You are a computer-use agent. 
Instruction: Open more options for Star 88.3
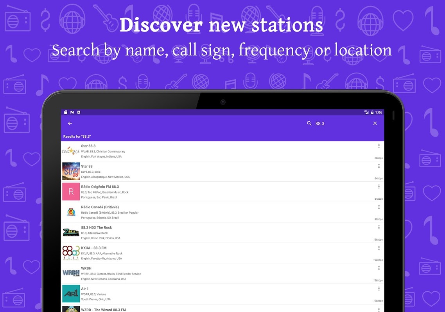pos(379,146)
